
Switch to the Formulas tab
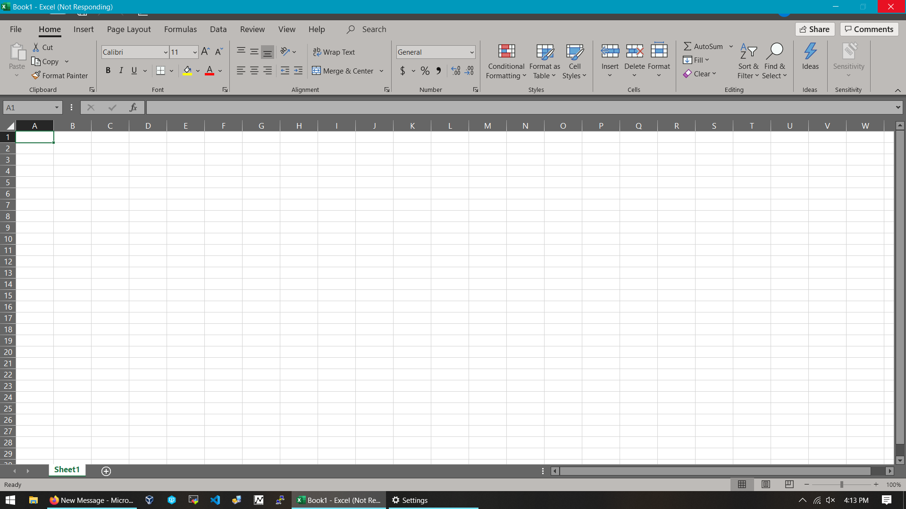coord(180,29)
